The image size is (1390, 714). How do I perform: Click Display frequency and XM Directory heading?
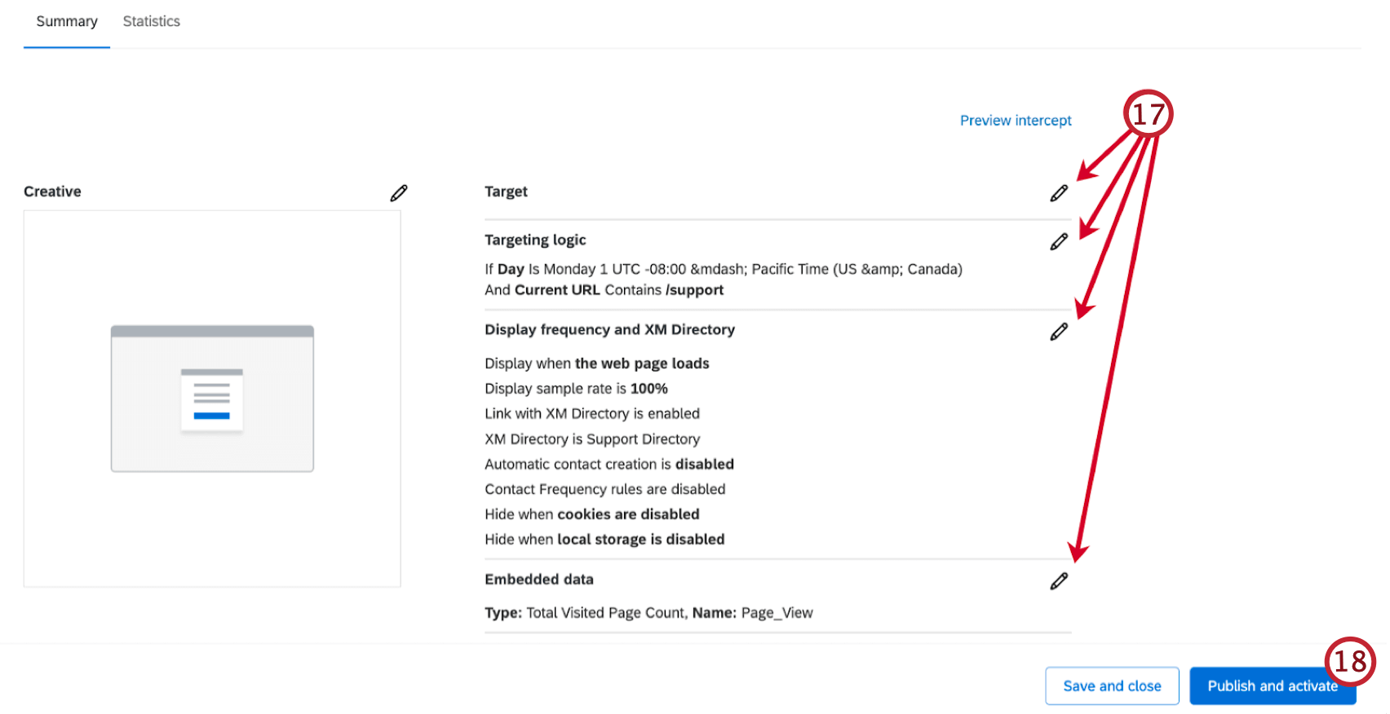tap(609, 329)
